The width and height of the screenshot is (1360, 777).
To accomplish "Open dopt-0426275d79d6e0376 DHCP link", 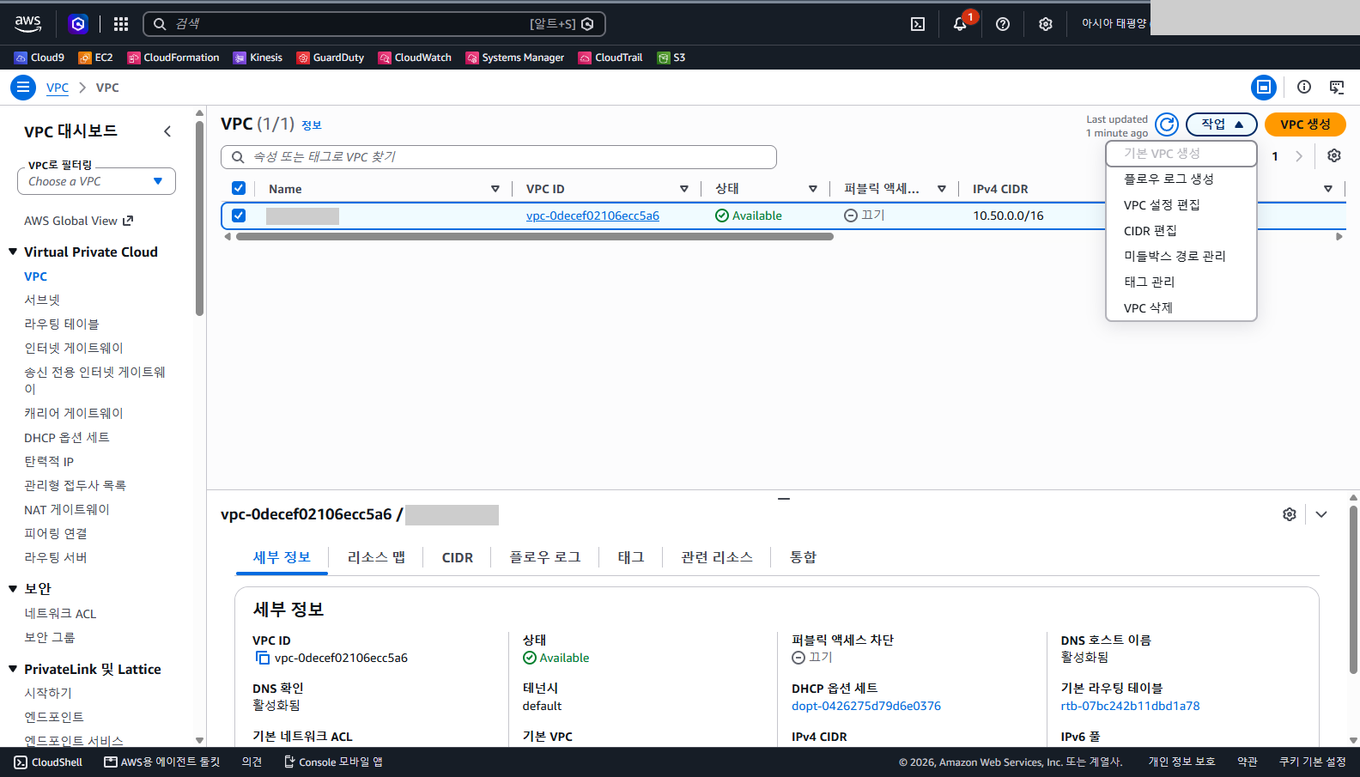I will (x=866, y=706).
